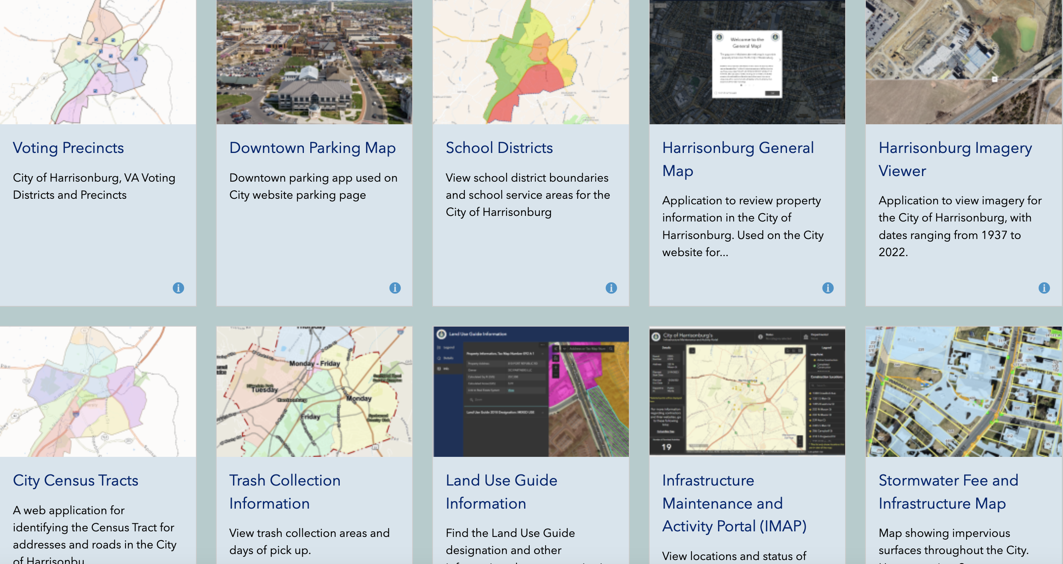Click info icon on Harrisonburg General Map card
The height and width of the screenshot is (564, 1063).
(828, 288)
